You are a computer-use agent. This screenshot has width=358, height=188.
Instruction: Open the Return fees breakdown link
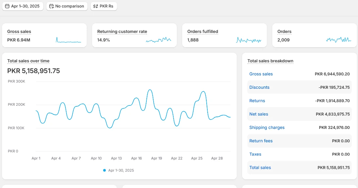point(261,141)
